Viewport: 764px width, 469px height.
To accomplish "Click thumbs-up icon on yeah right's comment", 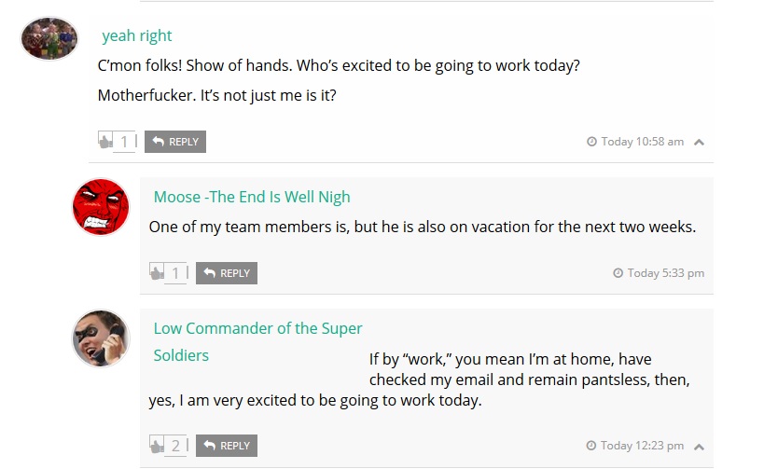I will (105, 141).
